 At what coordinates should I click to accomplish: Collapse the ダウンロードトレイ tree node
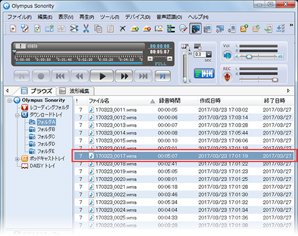coord(17,115)
